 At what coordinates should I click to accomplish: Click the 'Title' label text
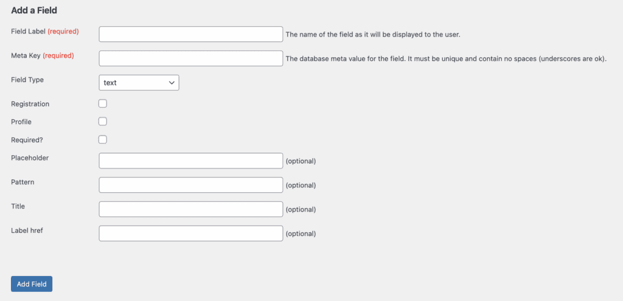point(18,206)
